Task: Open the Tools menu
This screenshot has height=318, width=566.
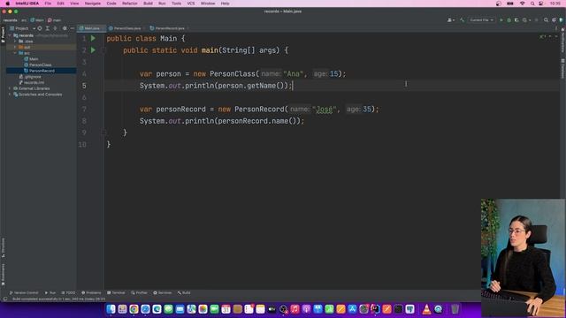Action: tap(176, 4)
